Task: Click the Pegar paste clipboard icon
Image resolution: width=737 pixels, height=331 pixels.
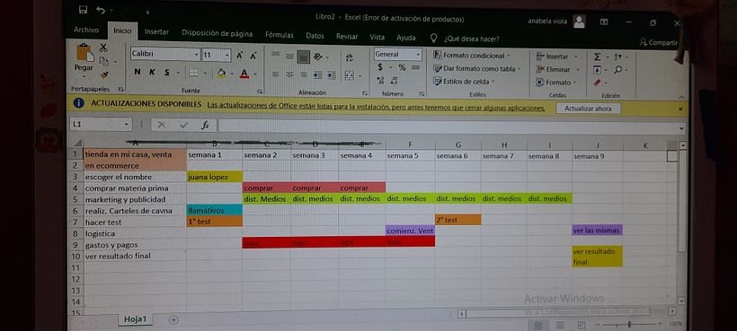Action: [84, 52]
